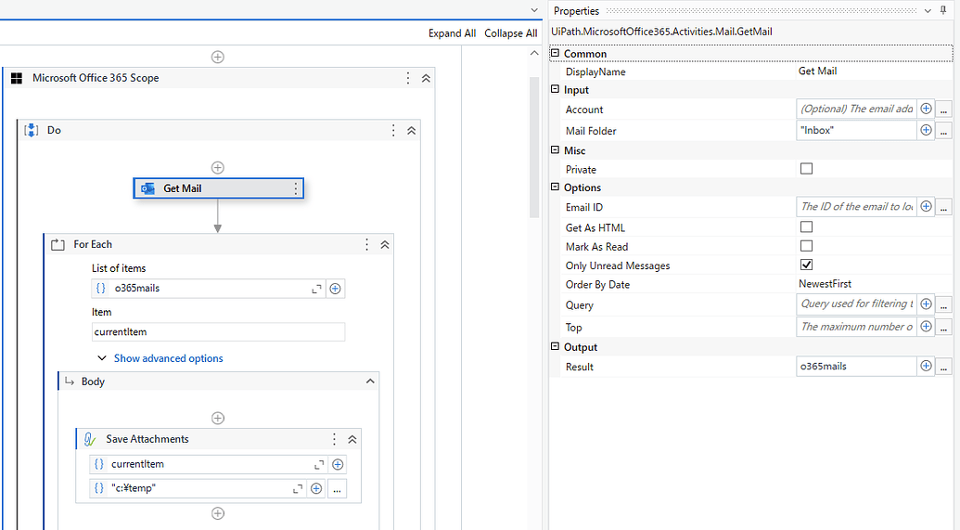
Task: Click Collapse All
Action: 511,33
